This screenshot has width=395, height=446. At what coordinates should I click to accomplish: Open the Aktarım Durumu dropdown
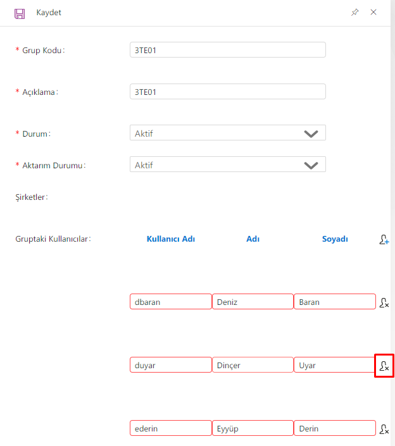click(x=310, y=165)
